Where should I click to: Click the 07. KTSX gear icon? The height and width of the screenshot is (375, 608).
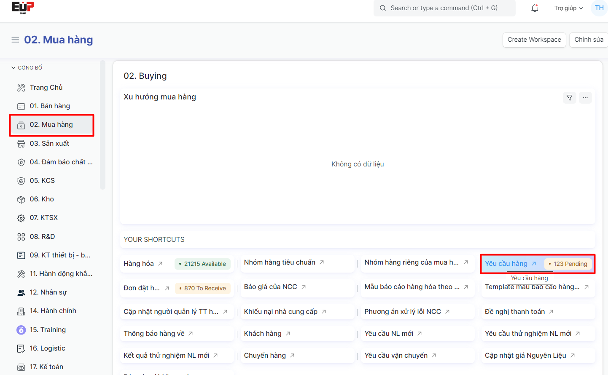[21, 218]
